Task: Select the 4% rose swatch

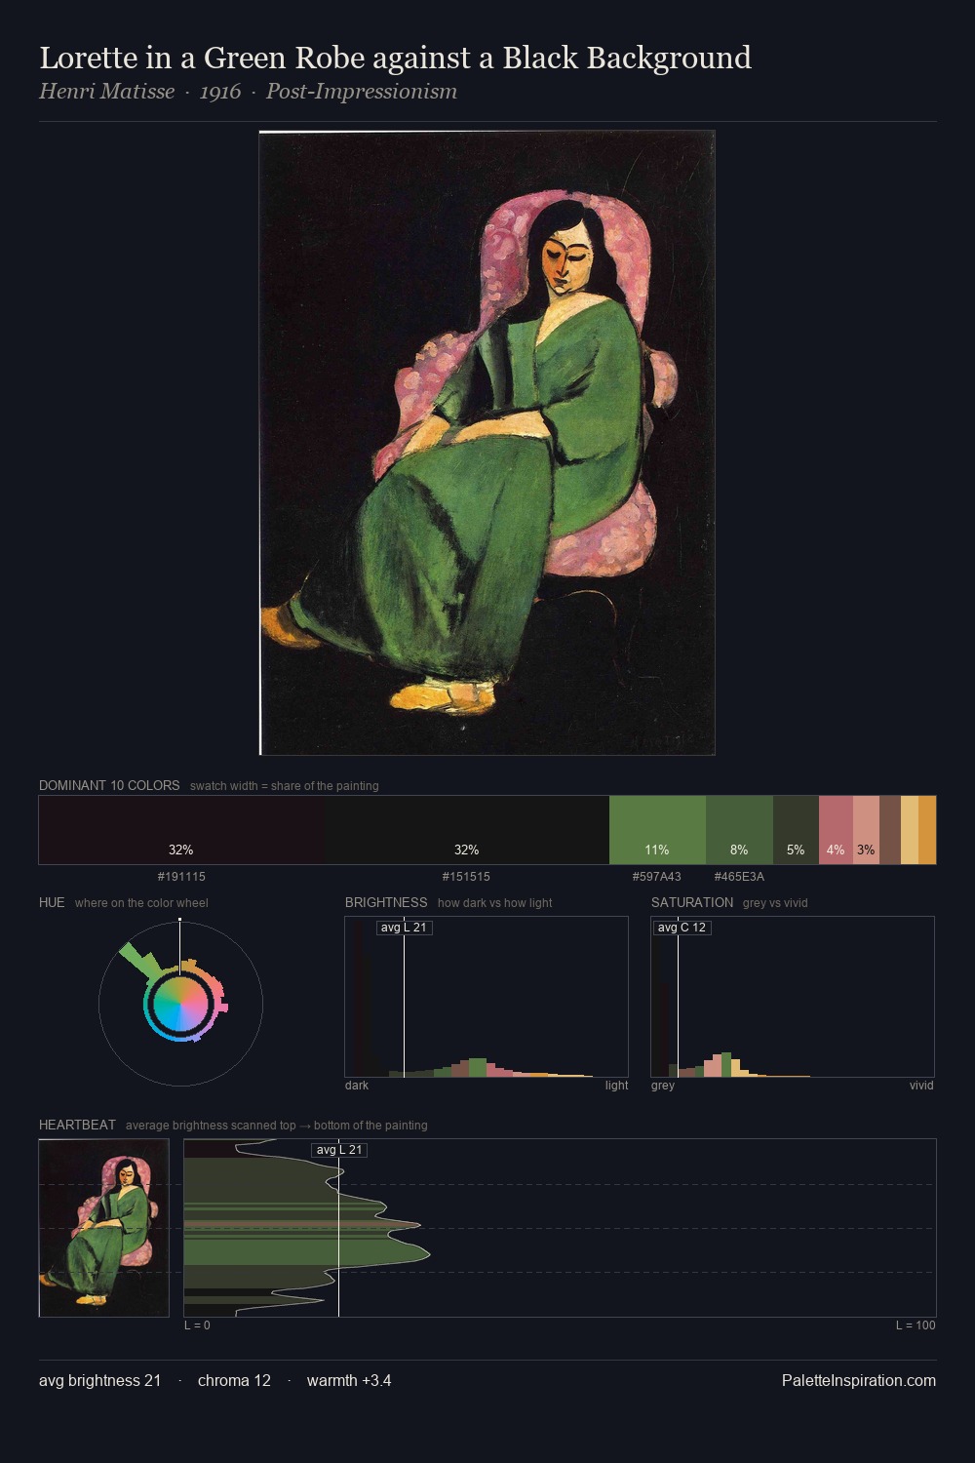Action: point(836,830)
